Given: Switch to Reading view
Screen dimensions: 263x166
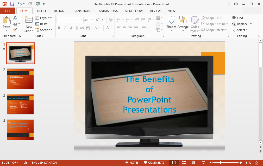Looking at the screenshot, I should pyautogui.click(x=193, y=162).
